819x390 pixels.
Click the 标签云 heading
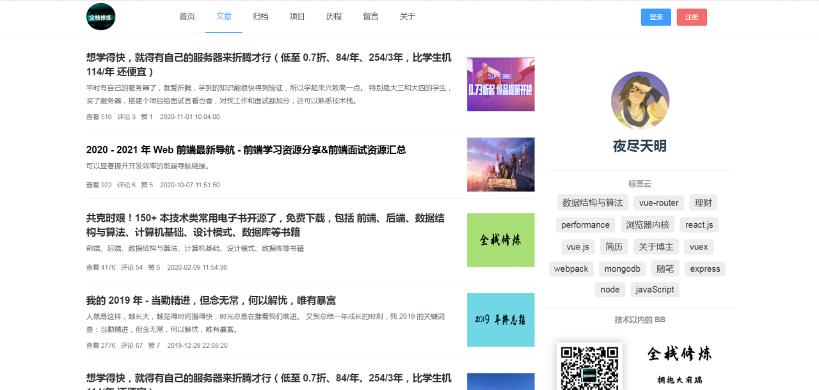(x=640, y=184)
